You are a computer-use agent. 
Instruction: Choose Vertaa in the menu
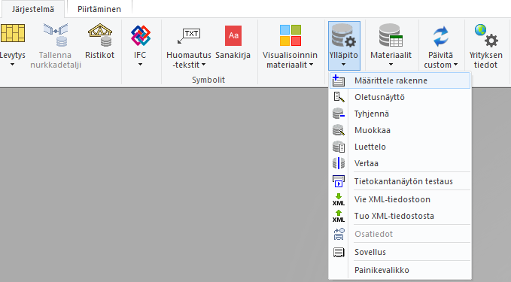pos(400,163)
